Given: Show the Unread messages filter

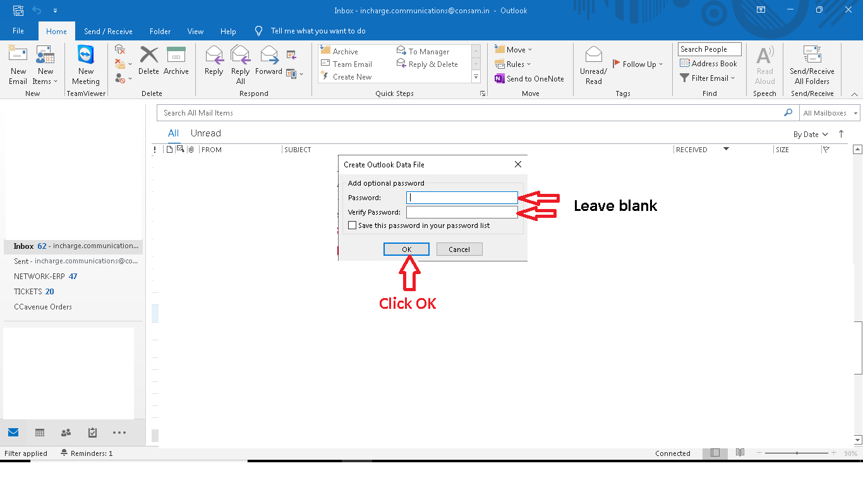Looking at the screenshot, I should [x=206, y=133].
